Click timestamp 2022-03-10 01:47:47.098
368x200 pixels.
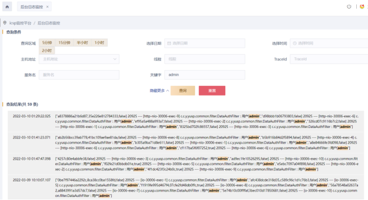point(31,159)
